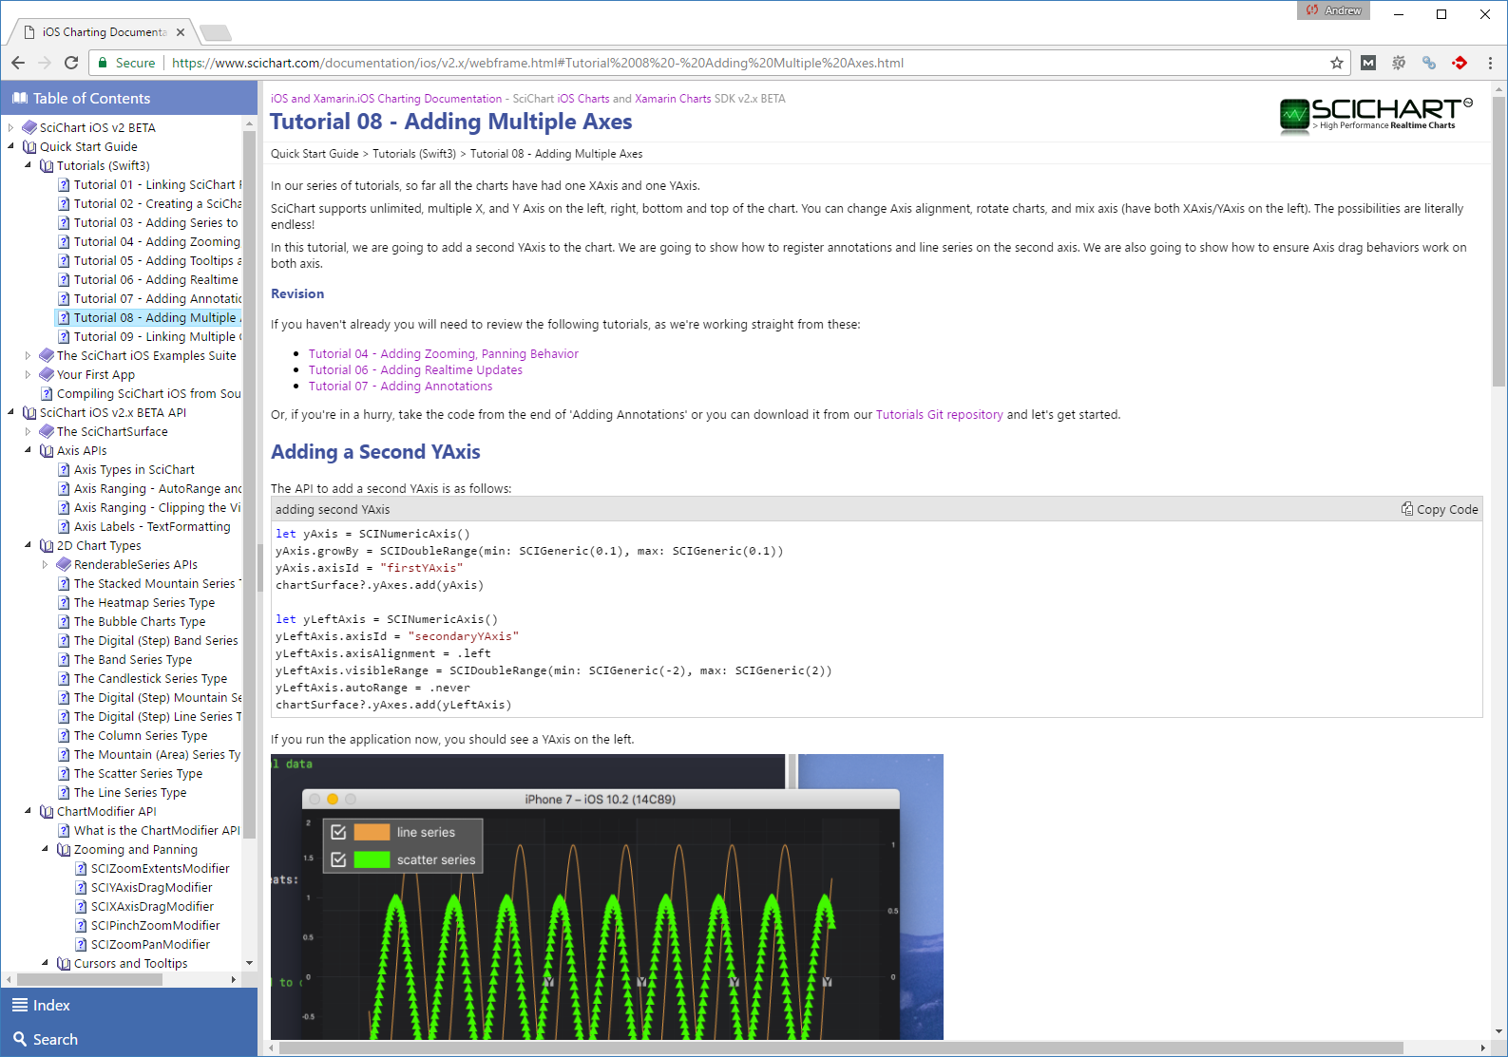Switch to the Search panel
1508x1057 pixels.
[129, 1039]
